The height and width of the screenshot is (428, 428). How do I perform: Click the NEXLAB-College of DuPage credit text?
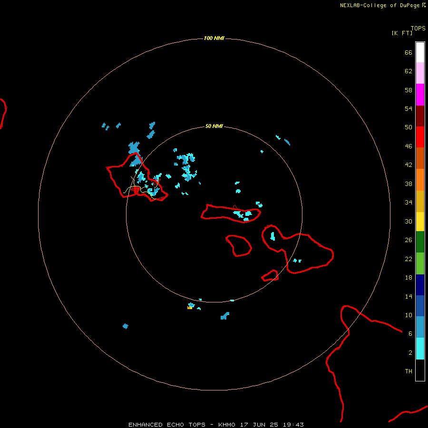(x=379, y=5)
